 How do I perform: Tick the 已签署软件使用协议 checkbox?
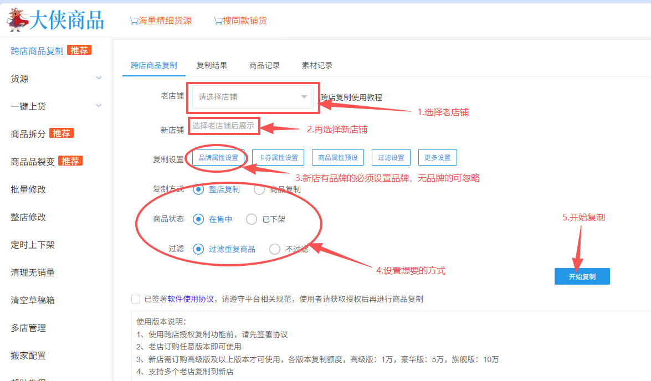click(x=136, y=299)
